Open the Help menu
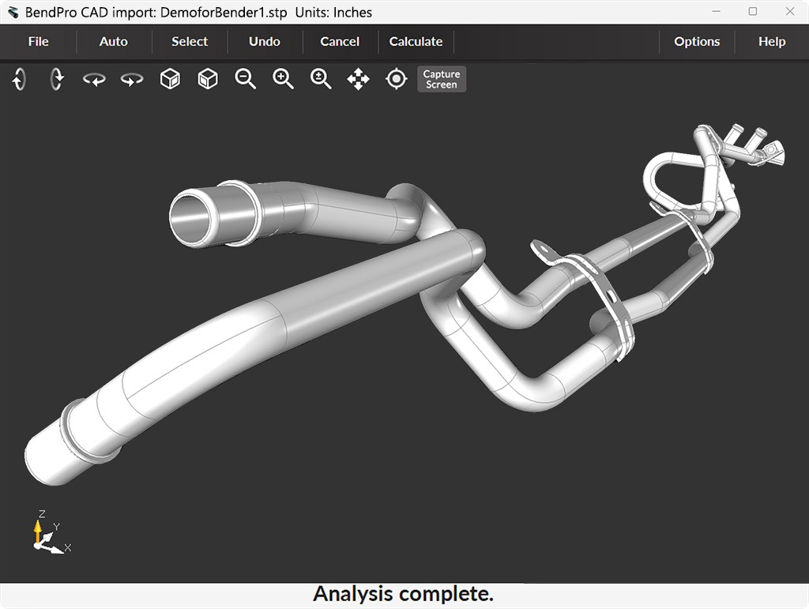This screenshot has width=809, height=609. click(x=772, y=41)
